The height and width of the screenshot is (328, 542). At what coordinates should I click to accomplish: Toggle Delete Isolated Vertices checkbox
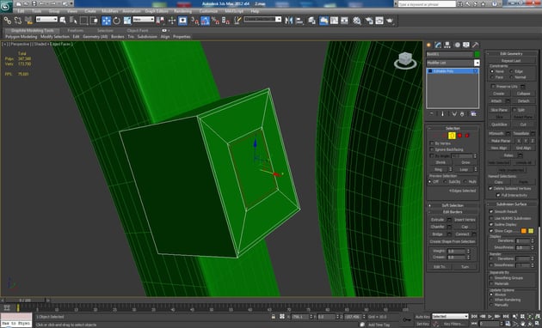[x=490, y=188]
